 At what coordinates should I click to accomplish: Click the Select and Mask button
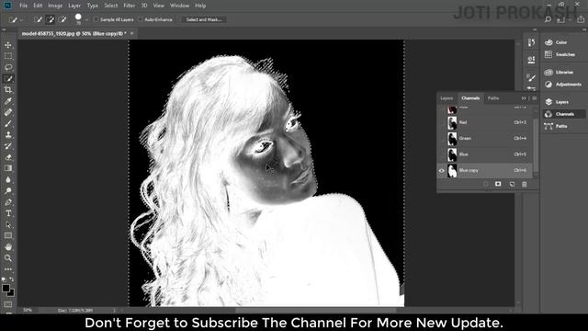pyautogui.click(x=204, y=19)
